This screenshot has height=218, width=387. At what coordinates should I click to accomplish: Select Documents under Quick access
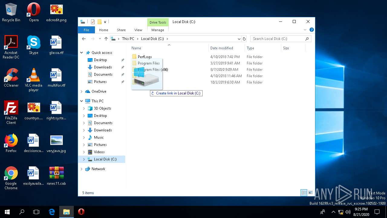tap(103, 74)
